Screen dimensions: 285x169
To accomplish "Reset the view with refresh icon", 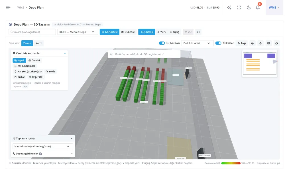I will coord(276,43).
